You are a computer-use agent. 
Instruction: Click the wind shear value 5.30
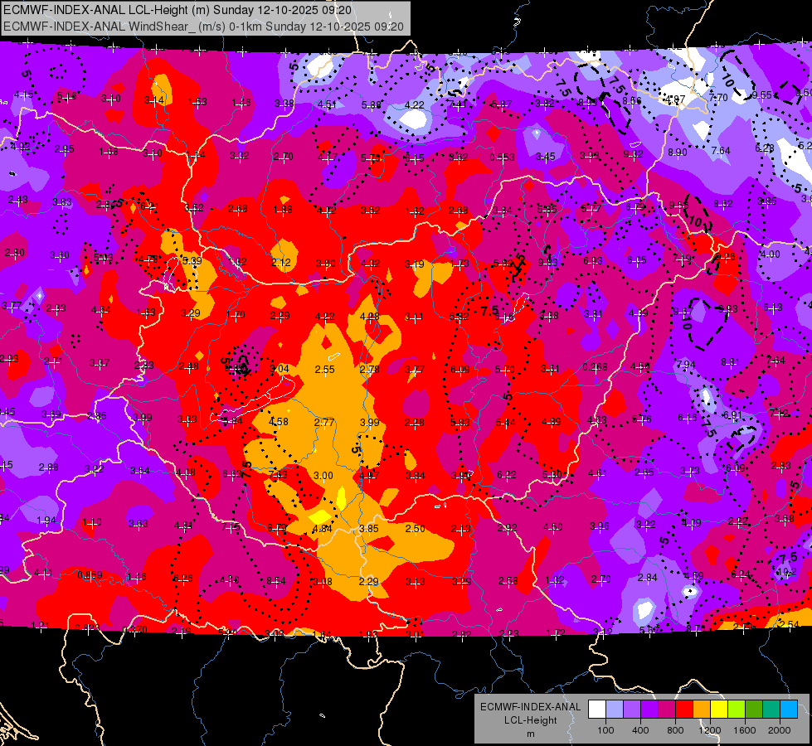[x=552, y=474]
